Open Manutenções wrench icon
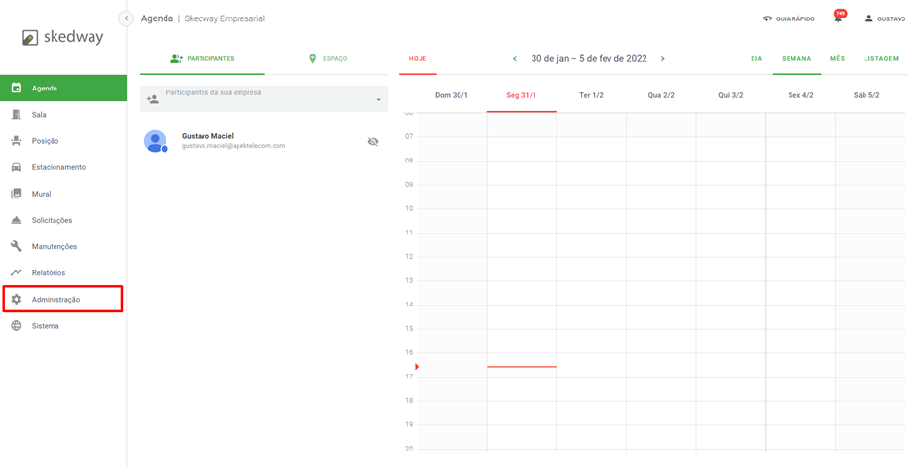 point(17,246)
